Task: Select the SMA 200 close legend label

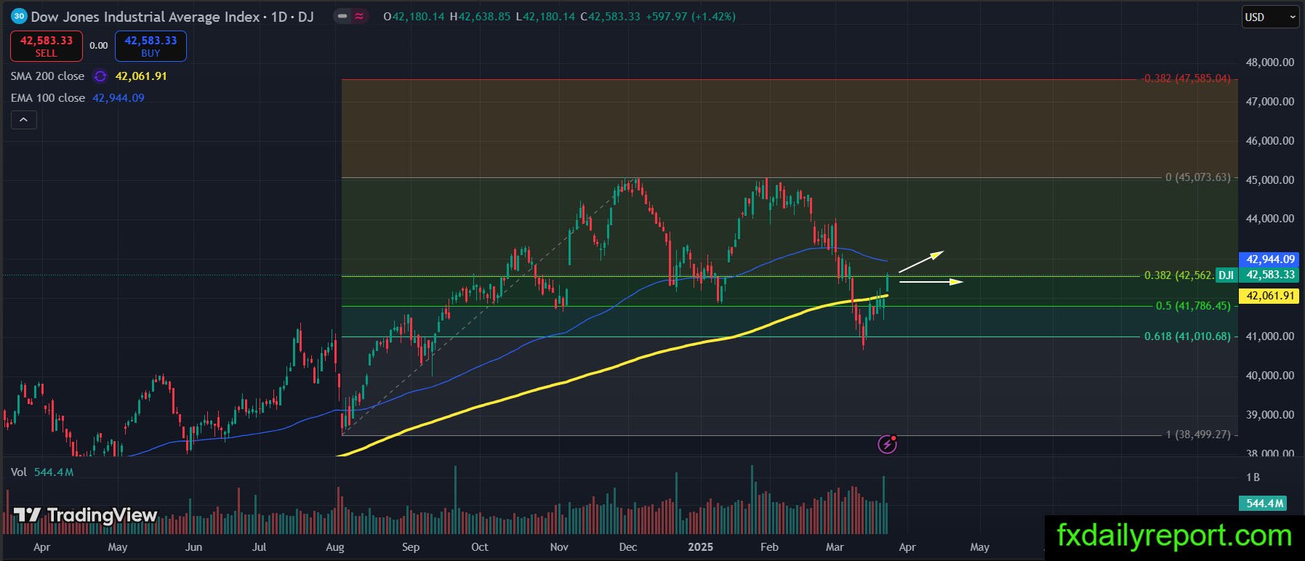Action: (x=47, y=76)
